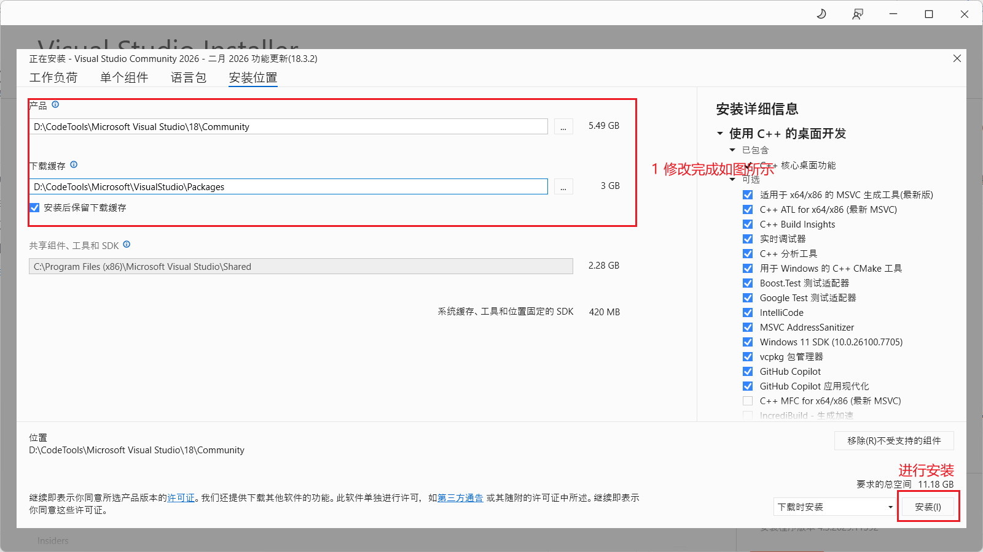Click the 11.18 GB total space value
Screen dimensions: 983x552
(936, 485)
